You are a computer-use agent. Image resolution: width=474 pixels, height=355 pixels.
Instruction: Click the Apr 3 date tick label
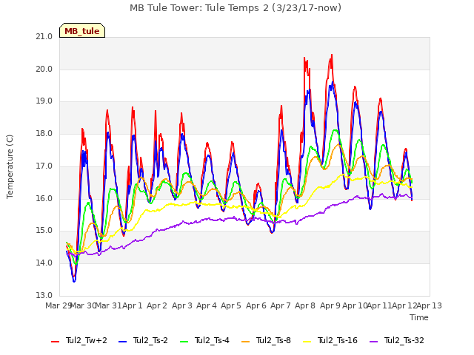tap(182, 305)
